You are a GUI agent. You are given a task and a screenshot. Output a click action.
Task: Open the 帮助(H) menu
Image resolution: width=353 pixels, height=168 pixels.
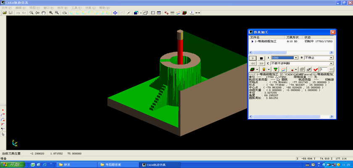[x=105, y=8]
